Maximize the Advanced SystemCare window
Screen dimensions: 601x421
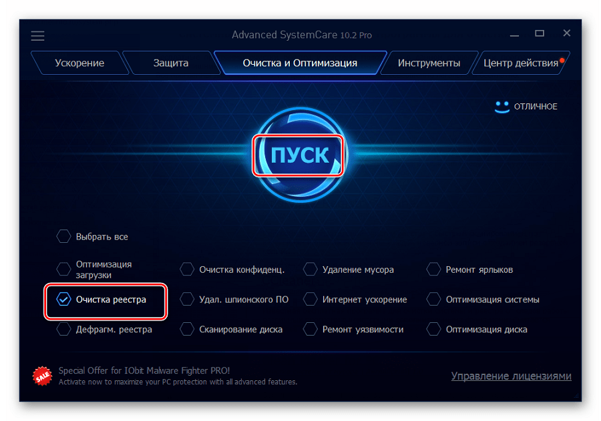[540, 34]
